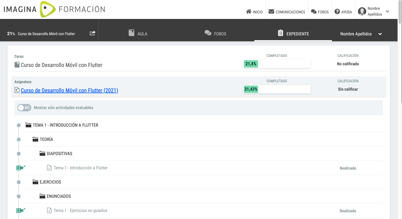Collapse the TEORÍA tree node
402x219 pixels.
(x=19, y=139)
